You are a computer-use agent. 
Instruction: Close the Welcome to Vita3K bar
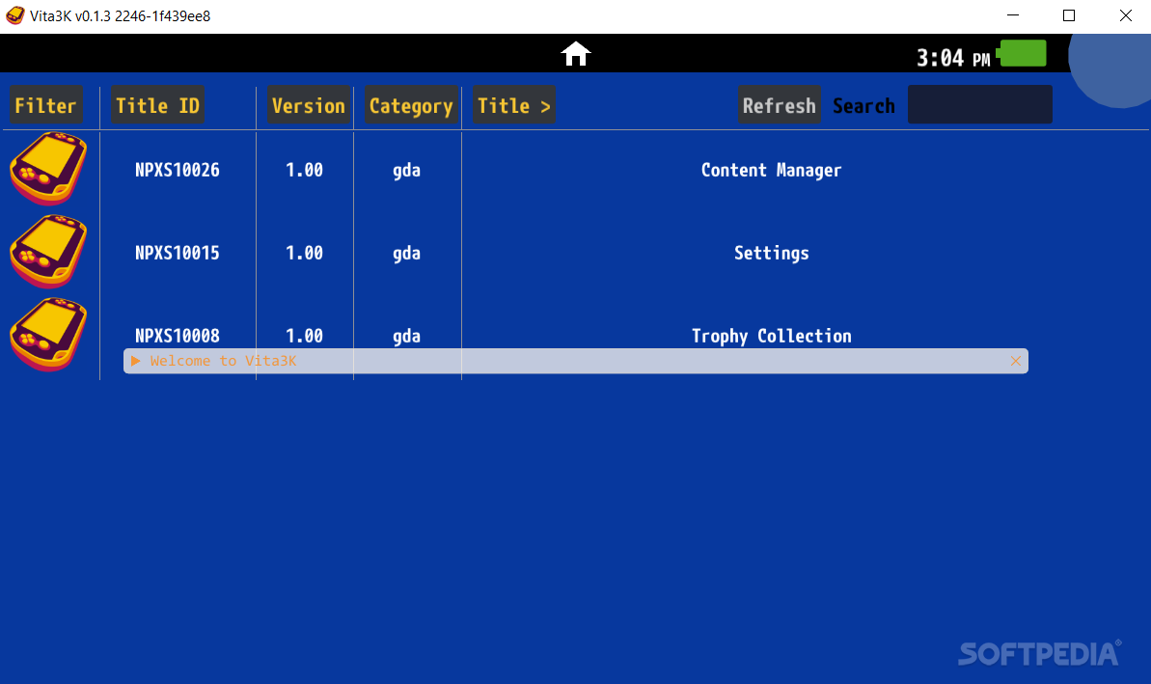point(1015,361)
